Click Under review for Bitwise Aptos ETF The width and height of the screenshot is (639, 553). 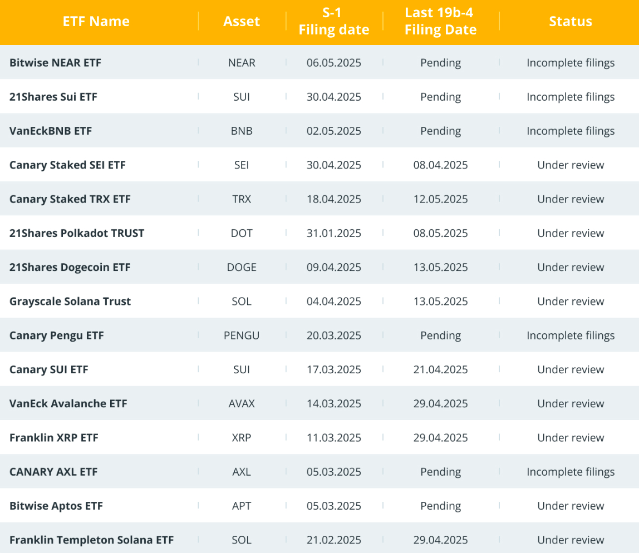(571, 506)
